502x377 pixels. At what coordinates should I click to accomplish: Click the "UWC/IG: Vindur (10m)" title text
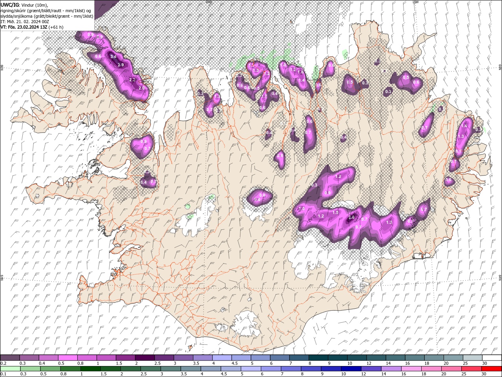tap(24, 5)
